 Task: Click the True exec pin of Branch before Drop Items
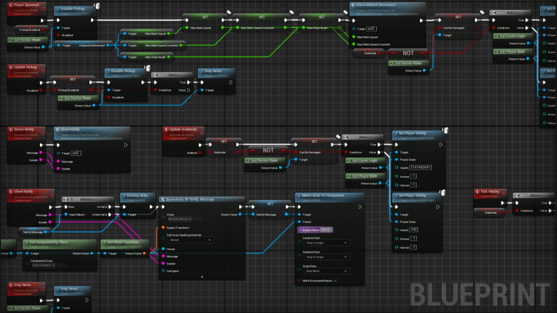click(188, 82)
